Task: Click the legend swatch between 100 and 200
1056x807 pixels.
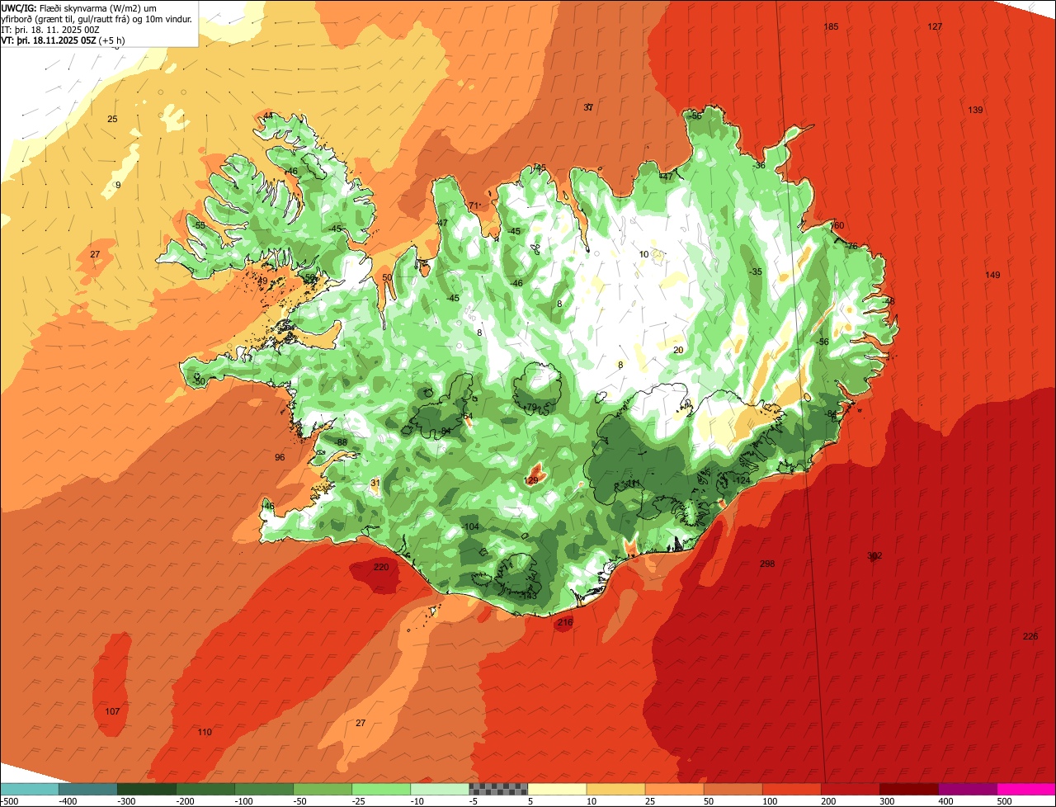Action: coord(791,789)
